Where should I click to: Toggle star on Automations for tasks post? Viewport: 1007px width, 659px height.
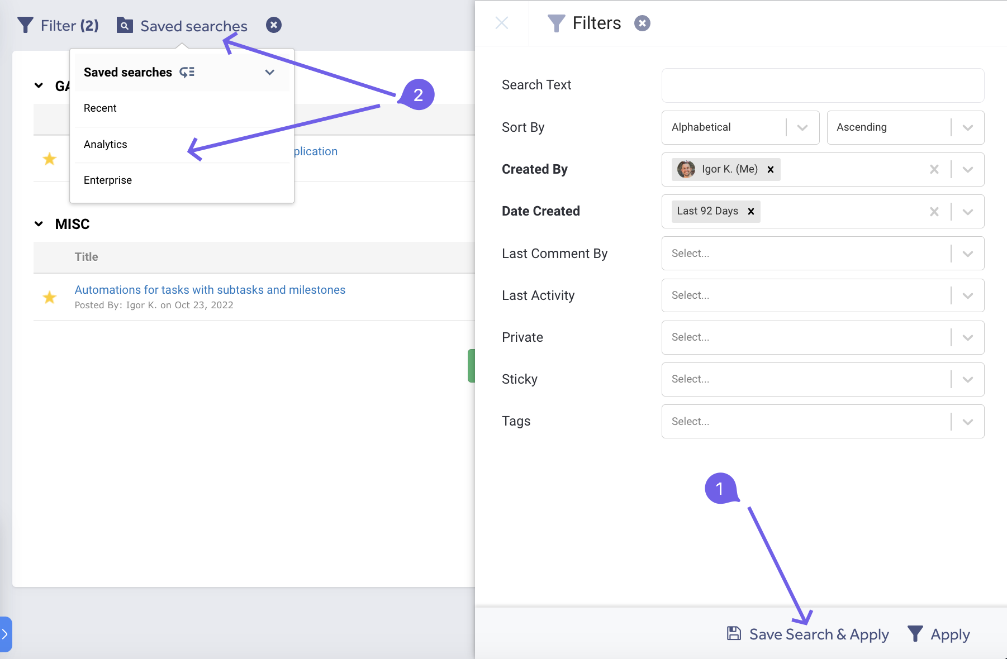click(50, 297)
